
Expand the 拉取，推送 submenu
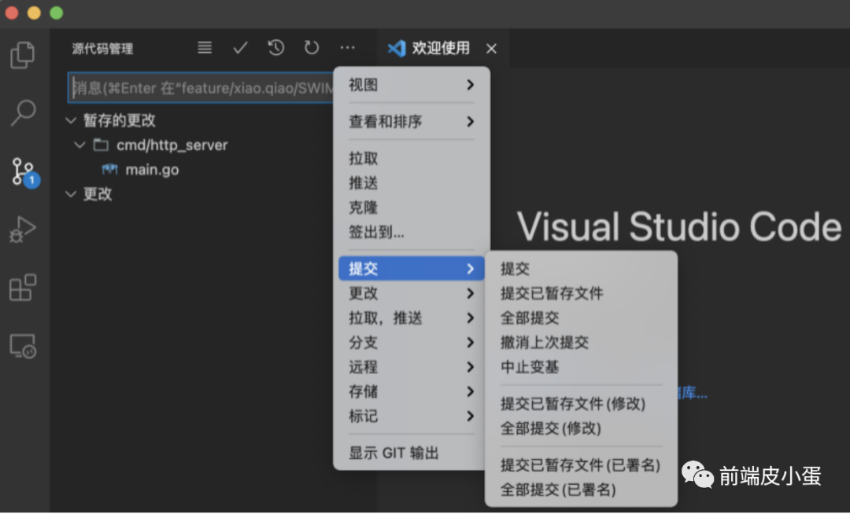coord(412,318)
